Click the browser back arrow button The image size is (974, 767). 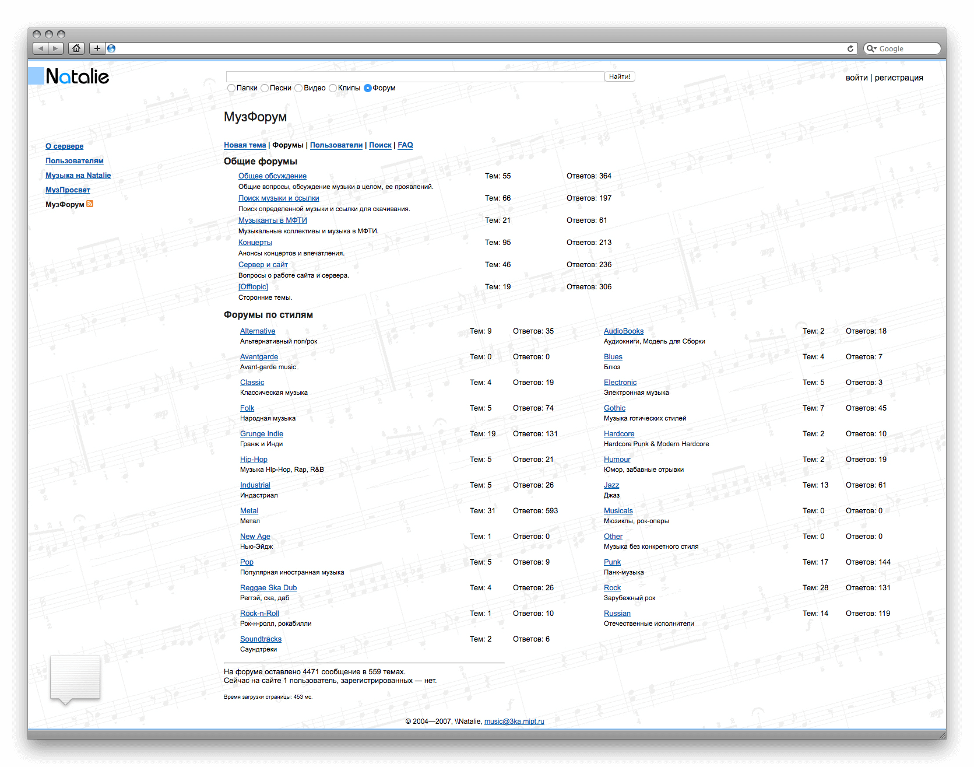click(x=40, y=48)
